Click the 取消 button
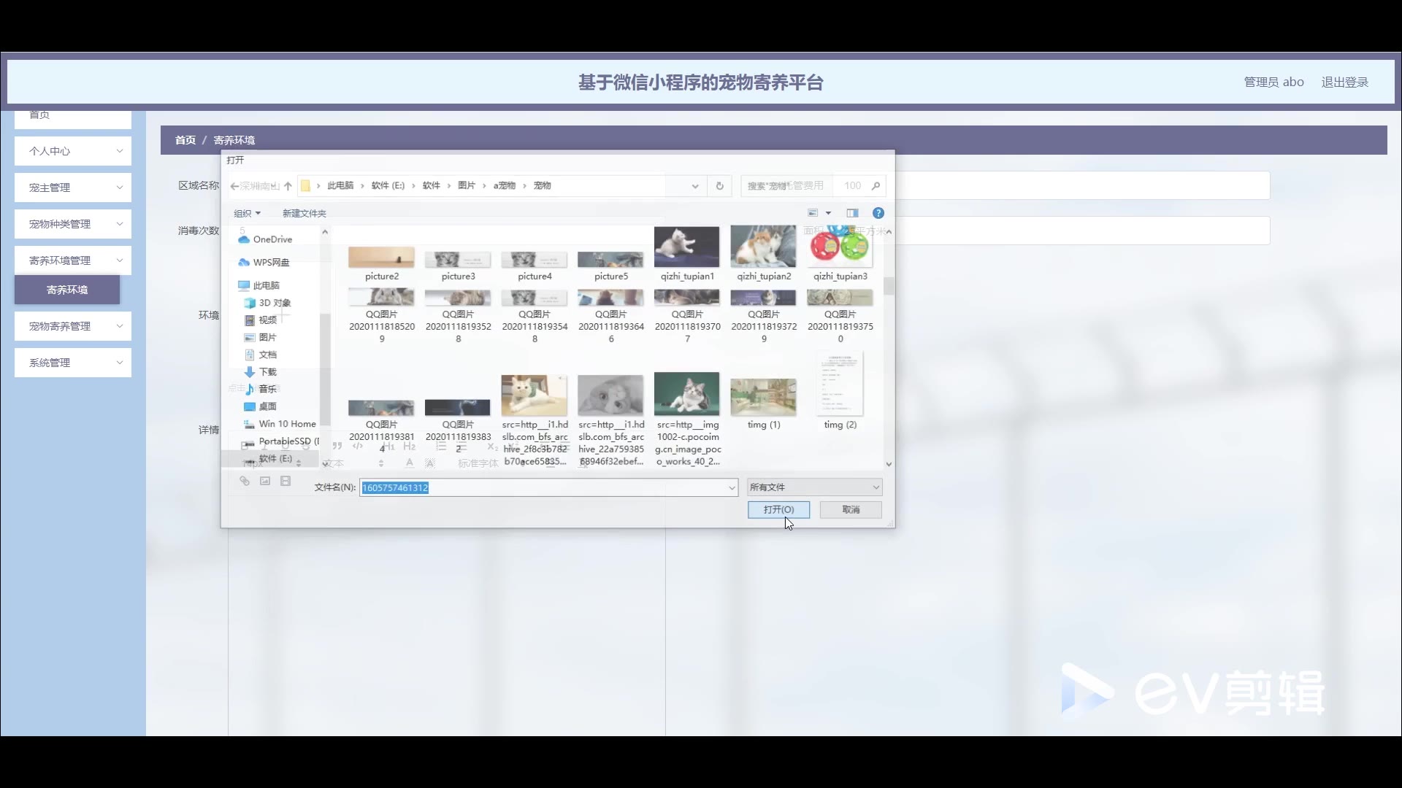The image size is (1402, 788). pos(851,509)
